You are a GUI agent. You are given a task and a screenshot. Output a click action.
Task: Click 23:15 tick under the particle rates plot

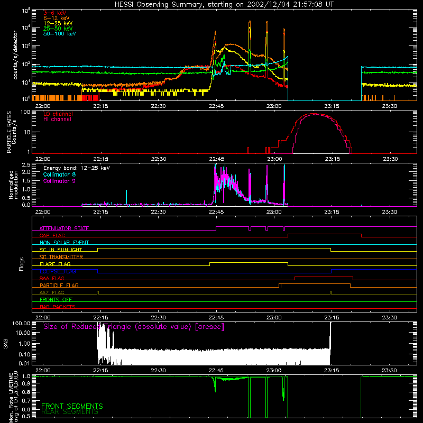(333, 159)
